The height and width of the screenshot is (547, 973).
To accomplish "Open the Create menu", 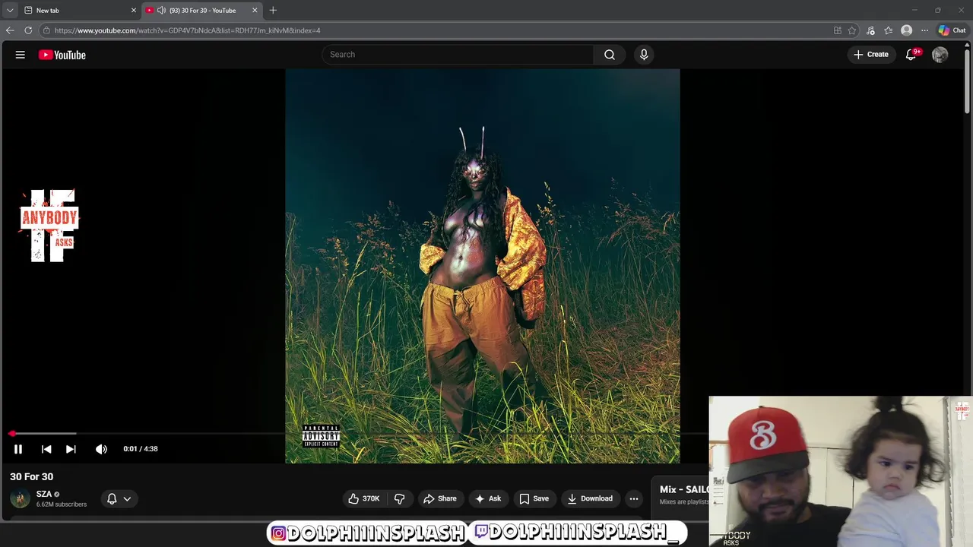I will click(871, 55).
